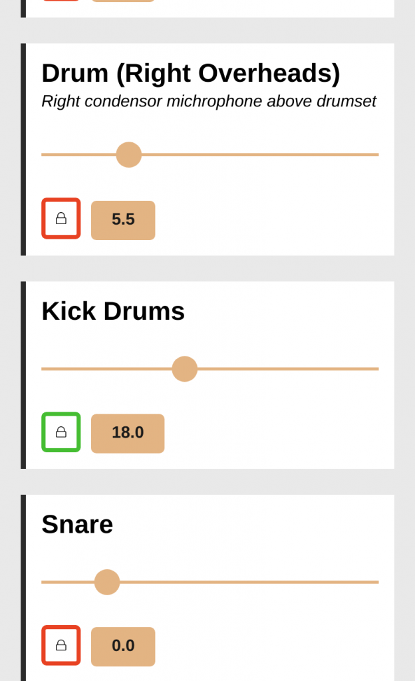Click the far left end of Right Overheads slider track
Image resolution: width=415 pixels, height=681 pixels.
point(44,154)
